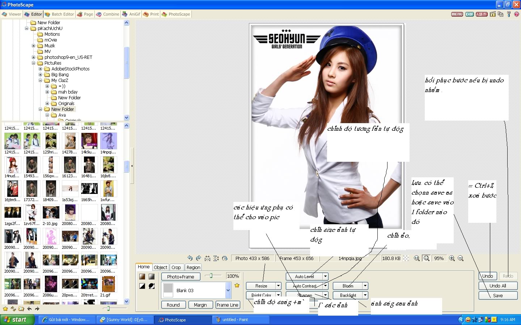
Task: Switch to the Crop tab
Action: [x=176, y=267]
